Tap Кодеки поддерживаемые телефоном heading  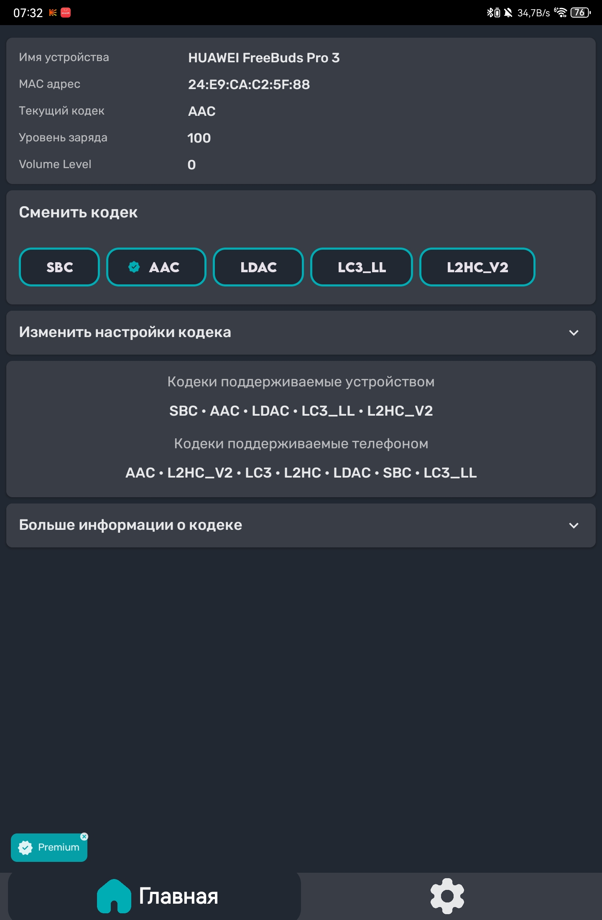click(x=301, y=444)
